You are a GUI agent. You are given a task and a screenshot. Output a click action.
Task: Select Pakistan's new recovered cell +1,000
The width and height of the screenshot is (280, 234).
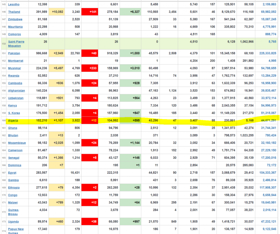point(130,53)
